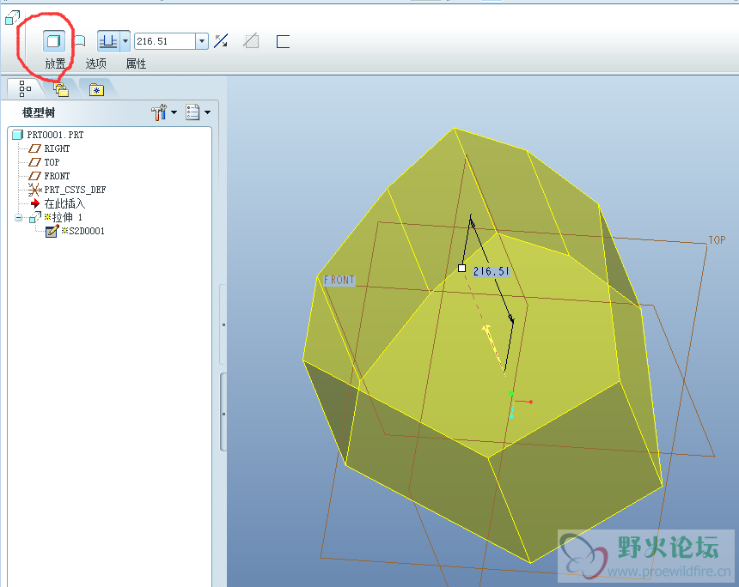The height and width of the screenshot is (587, 739).
Task: Flip the extrude depth direction
Action: click(x=221, y=41)
